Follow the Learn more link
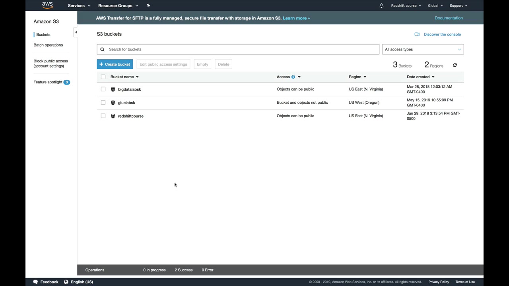The width and height of the screenshot is (509, 286). [296, 18]
